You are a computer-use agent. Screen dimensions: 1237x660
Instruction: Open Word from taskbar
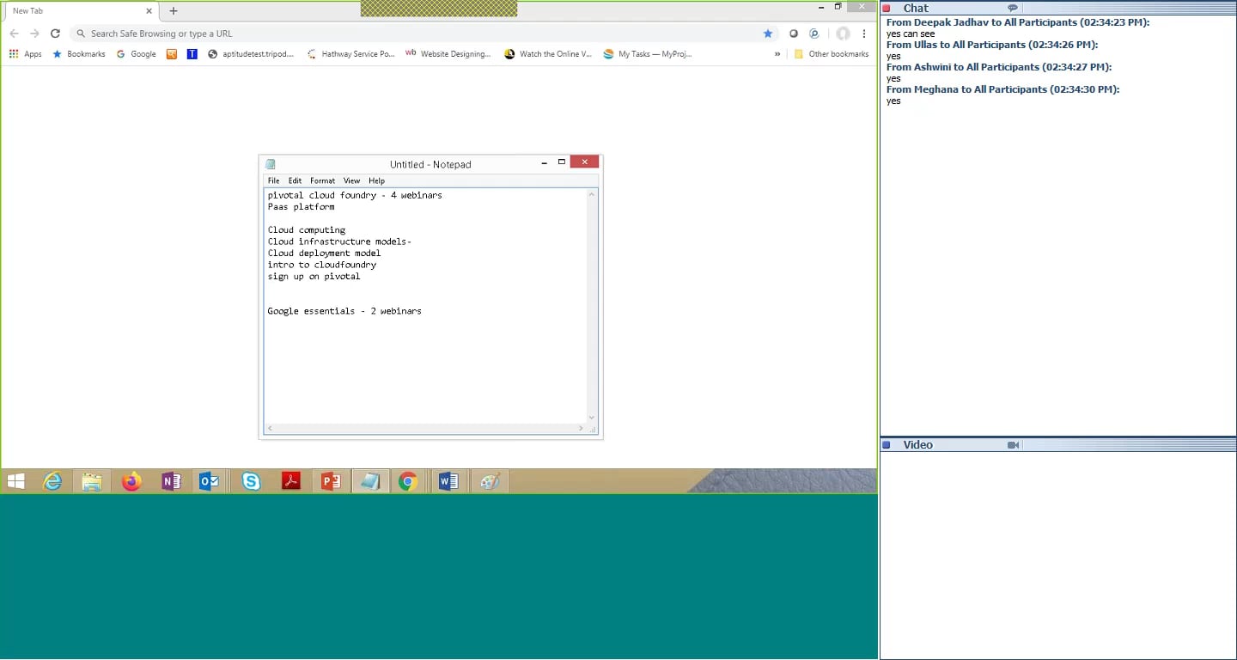pos(448,482)
